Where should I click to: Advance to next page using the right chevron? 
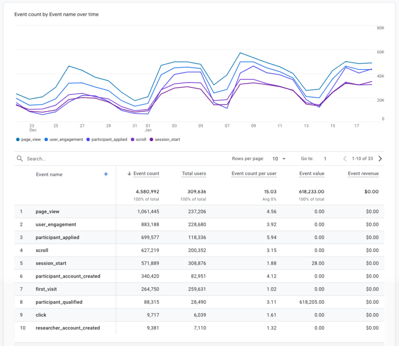pyautogui.click(x=380, y=159)
